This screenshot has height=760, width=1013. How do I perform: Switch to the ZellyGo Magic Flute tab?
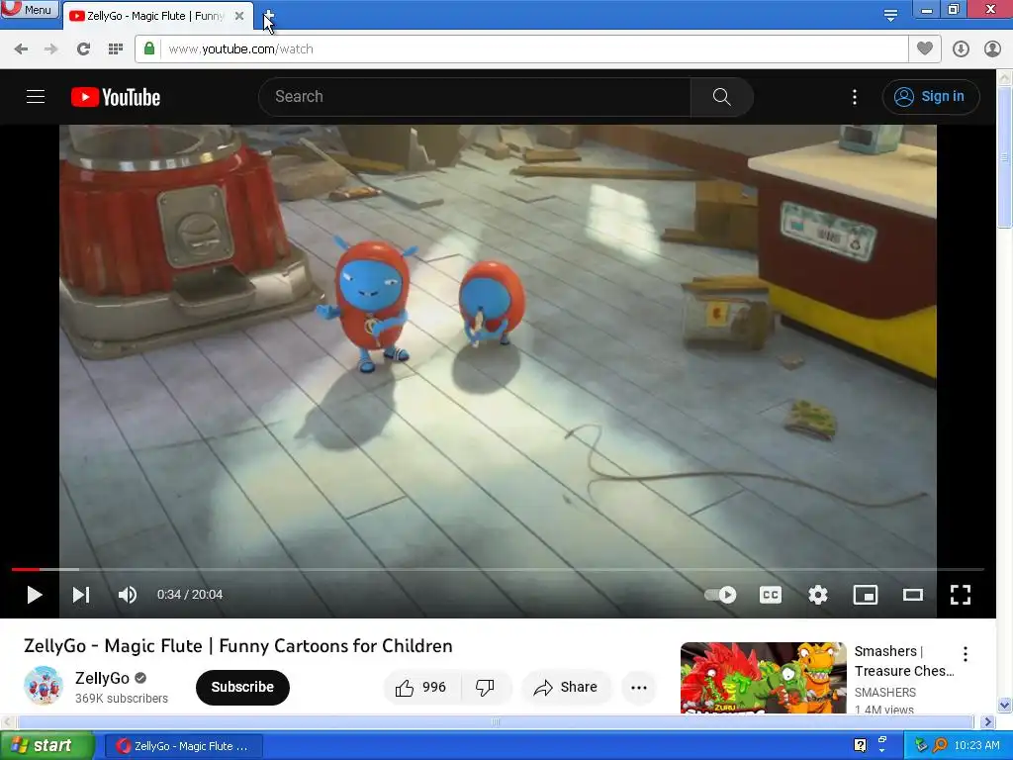[155, 16]
